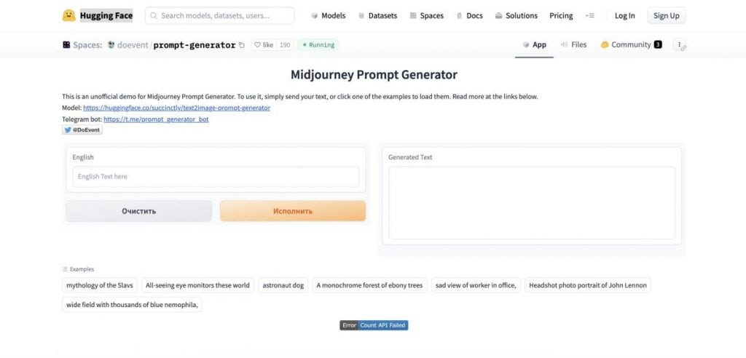Switch to the Files tab
The width and height of the screenshot is (746, 358).
[573, 44]
